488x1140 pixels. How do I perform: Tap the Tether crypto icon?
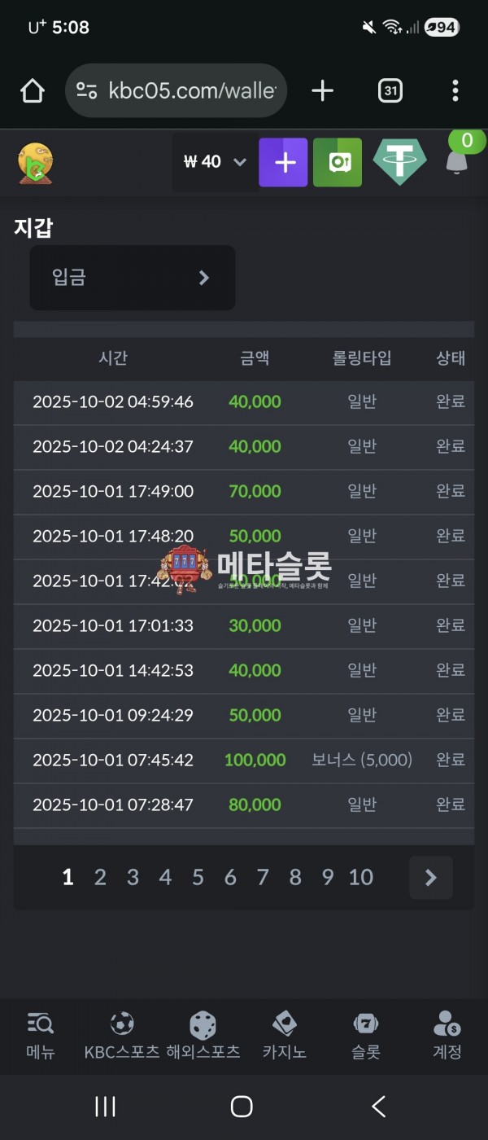point(399,162)
